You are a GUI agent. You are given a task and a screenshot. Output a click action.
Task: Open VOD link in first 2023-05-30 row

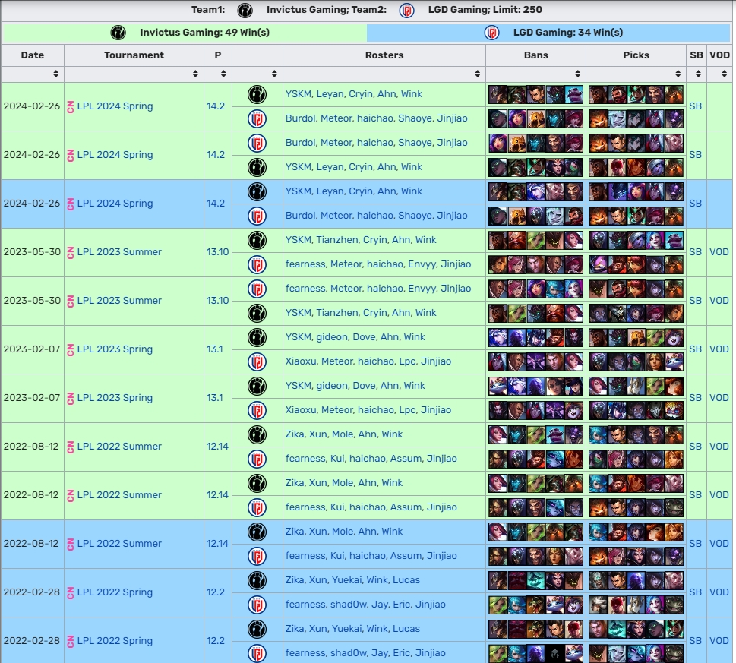click(x=719, y=252)
